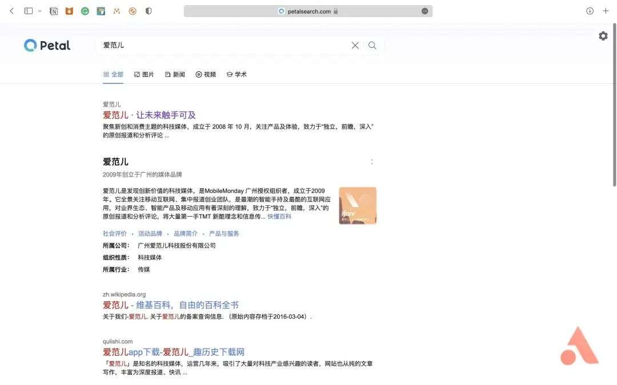Open 爱范儿app下载 趣历史下载网 result
Image resolution: width=617 pixels, height=385 pixels.
click(174, 352)
